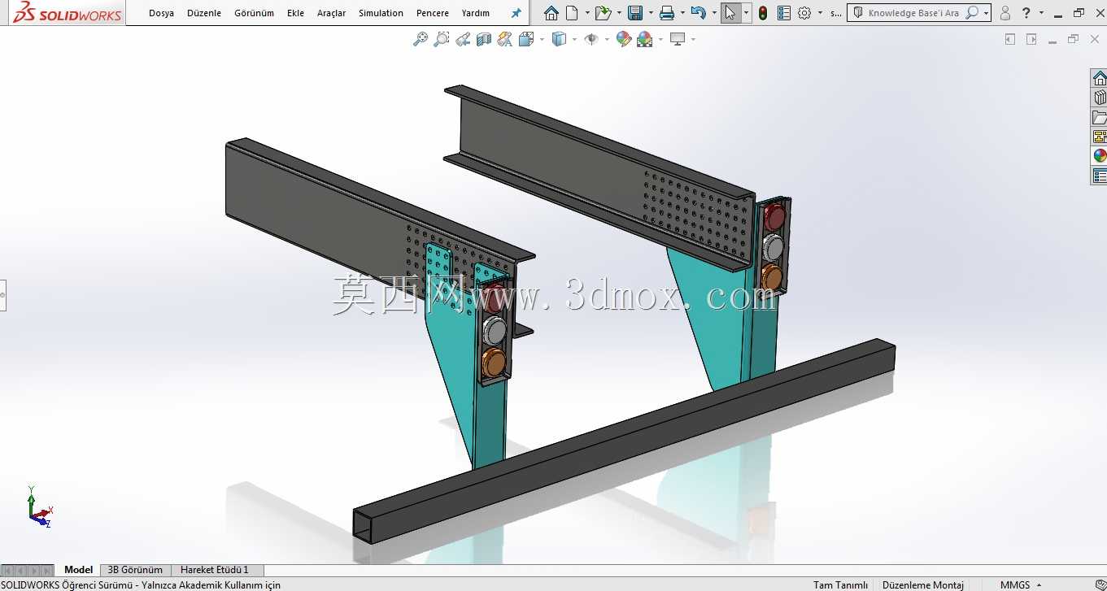Open the MMGS unit system dropdown
The image size is (1107, 591).
pos(1021,584)
